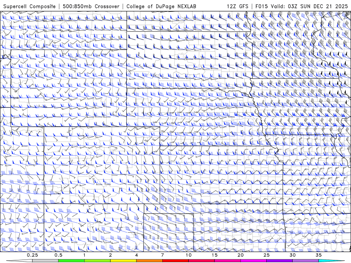Click the legend value 10

(x=189, y=255)
